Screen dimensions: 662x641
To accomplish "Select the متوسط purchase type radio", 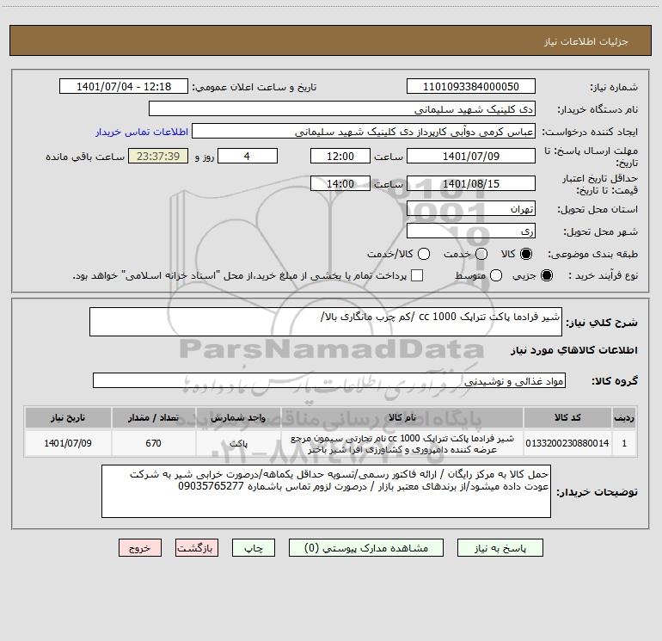I will 496,275.
